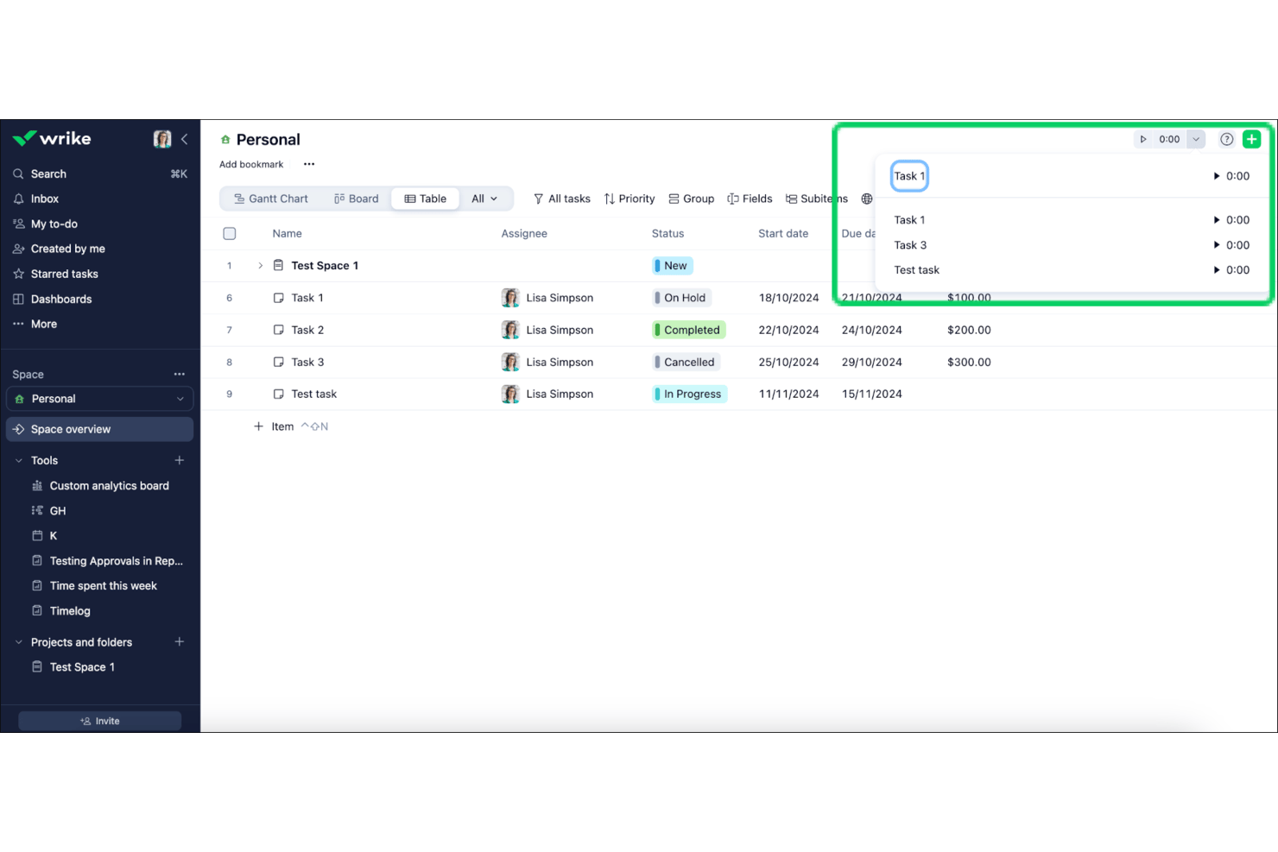The height and width of the screenshot is (852, 1278).
Task: Change In Progress status of Test task
Action: pos(689,394)
